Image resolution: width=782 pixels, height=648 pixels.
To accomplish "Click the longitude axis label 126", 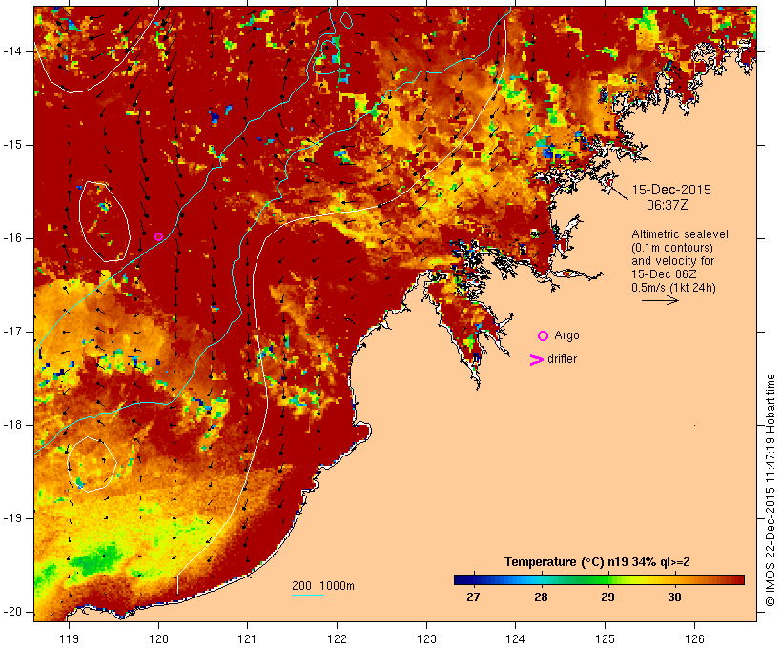I will (694, 638).
